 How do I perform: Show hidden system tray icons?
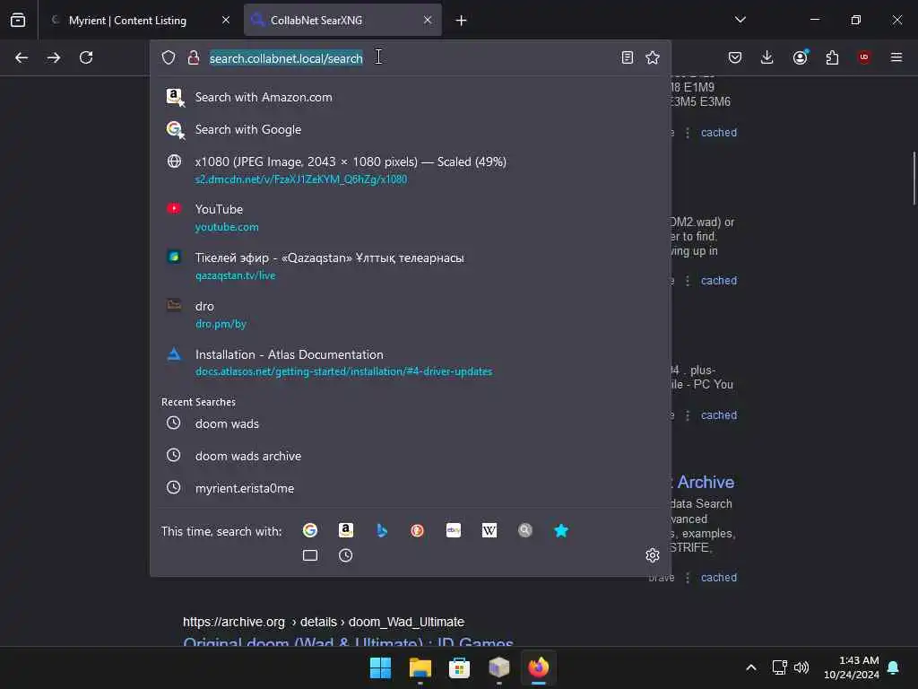point(751,667)
